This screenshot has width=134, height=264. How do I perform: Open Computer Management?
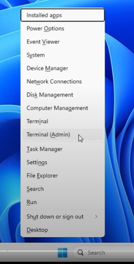[62, 108]
